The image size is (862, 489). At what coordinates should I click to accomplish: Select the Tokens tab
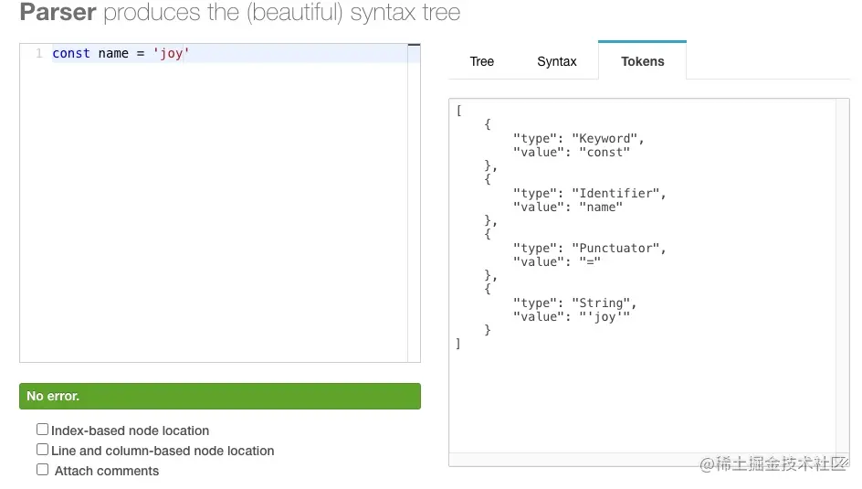(642, 62)
